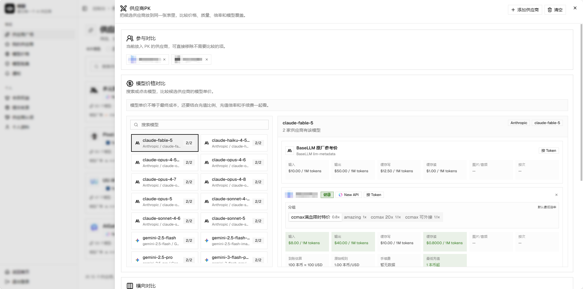Switch to the amazing 1x group
The image size is (583, 289).
355,217
